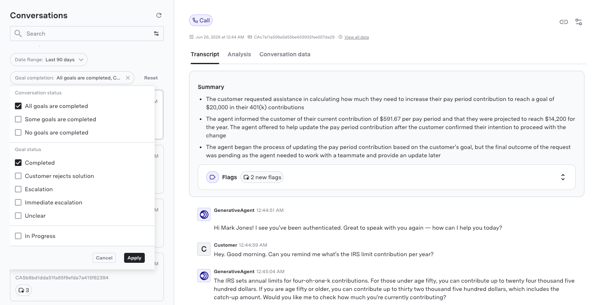Image resolution: width=594 pixels, height=305 pixels.
Task: Open the View all data link
Action: tap(357, 37)
